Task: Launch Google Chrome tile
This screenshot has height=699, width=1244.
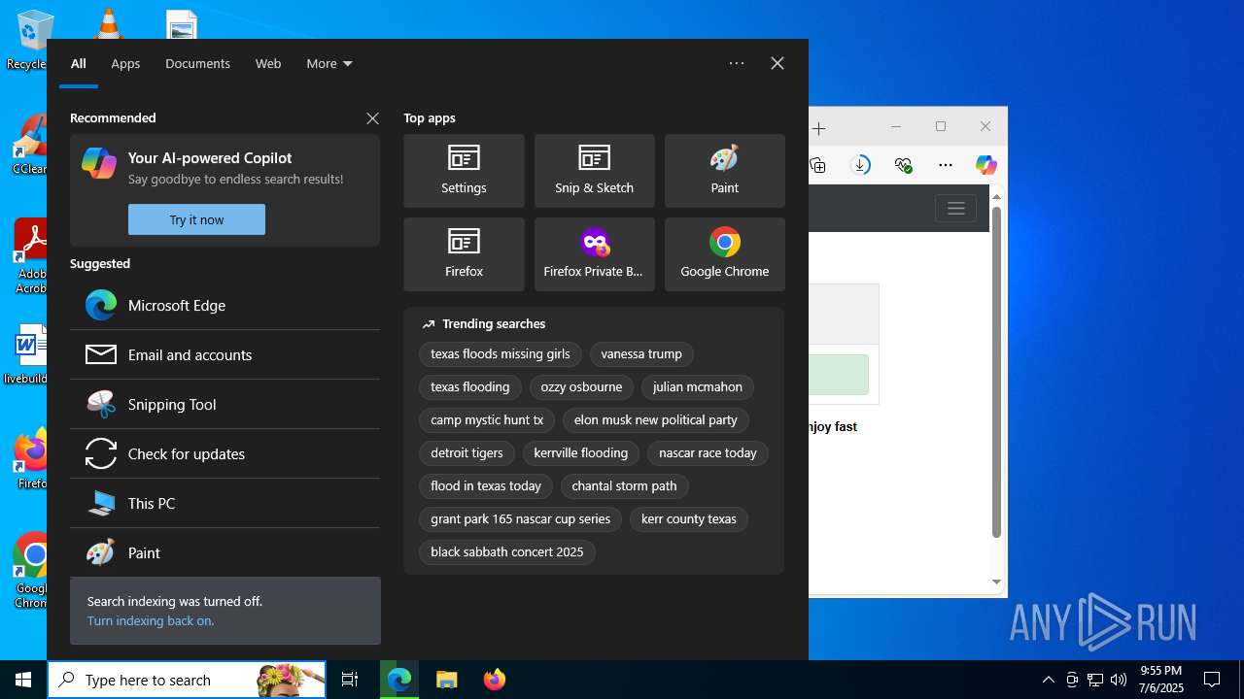Action: (x=724, y=254)
